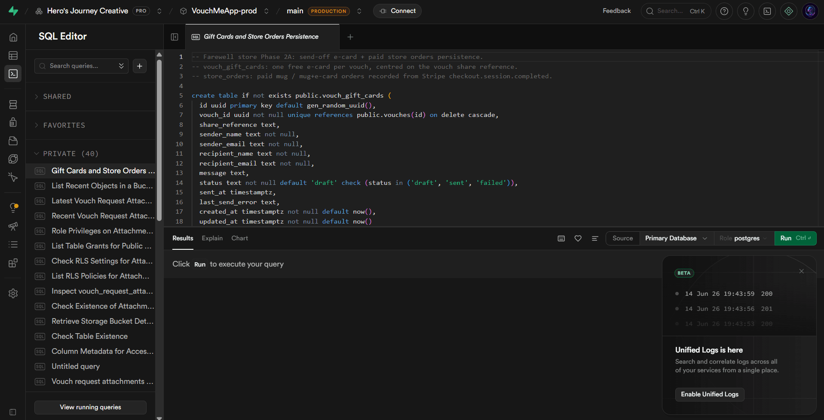
Task: Open the Realtime sidebar icon
Action: 13,177
